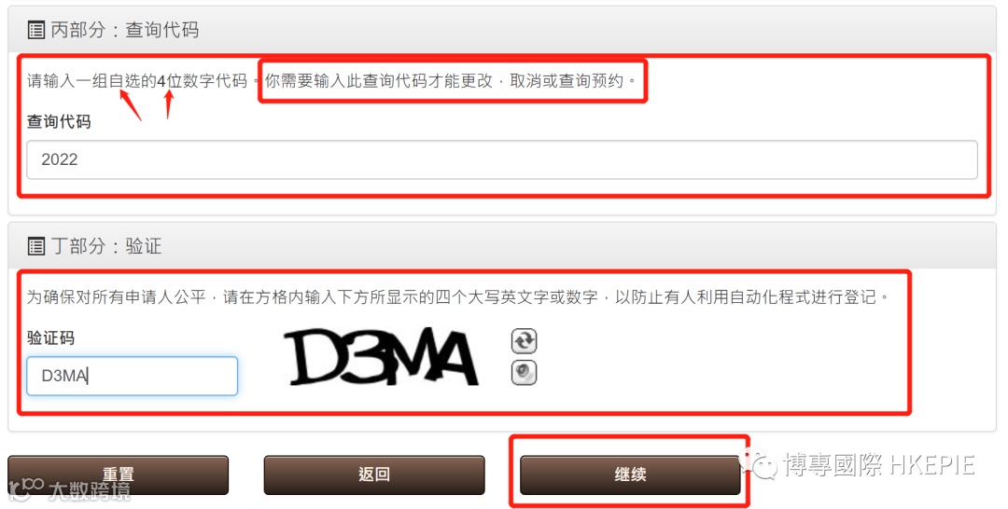
Task: Click the 验证码 input box
Action: point(132,376)
